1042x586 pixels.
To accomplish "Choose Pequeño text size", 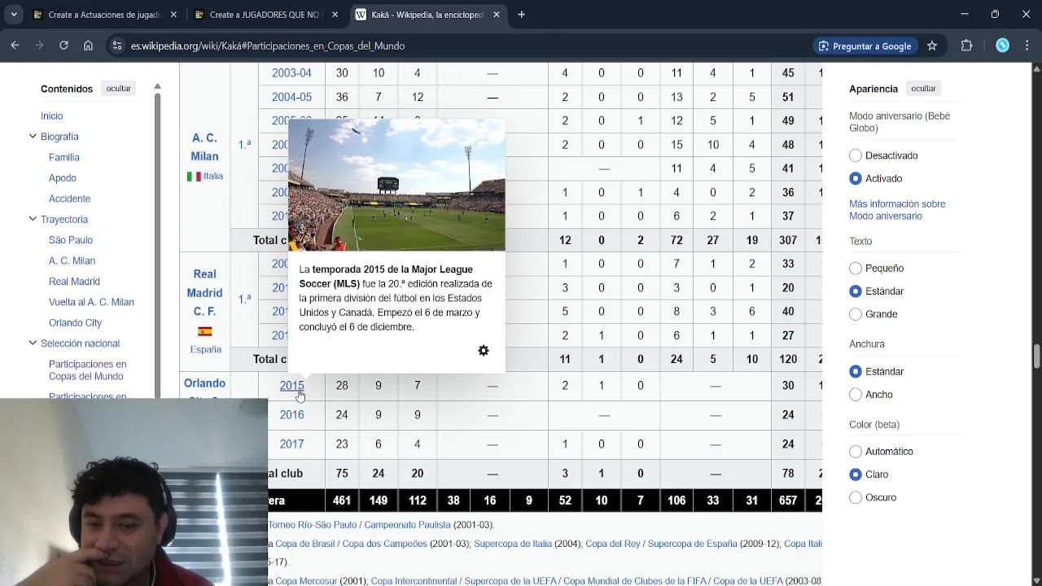I will point(856,268).
